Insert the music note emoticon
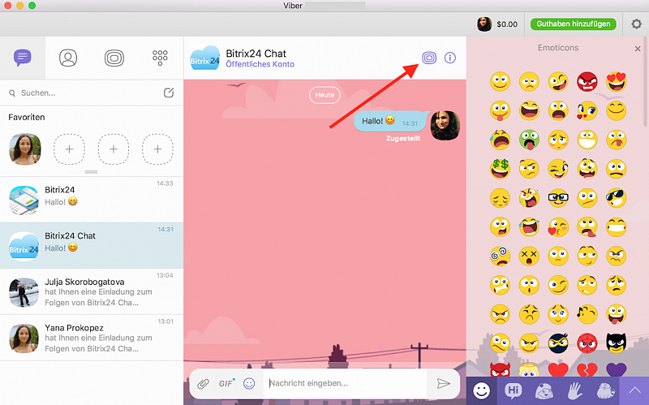The width and height of the screenshot is (649, 405). point(587,314)
